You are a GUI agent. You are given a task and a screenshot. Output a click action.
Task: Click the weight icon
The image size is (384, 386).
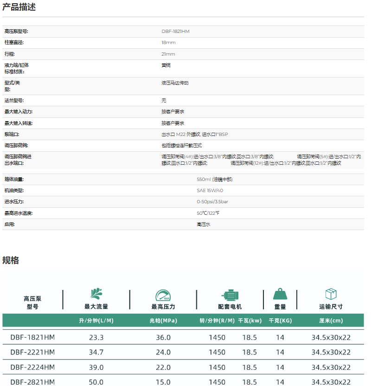[280, 294]
